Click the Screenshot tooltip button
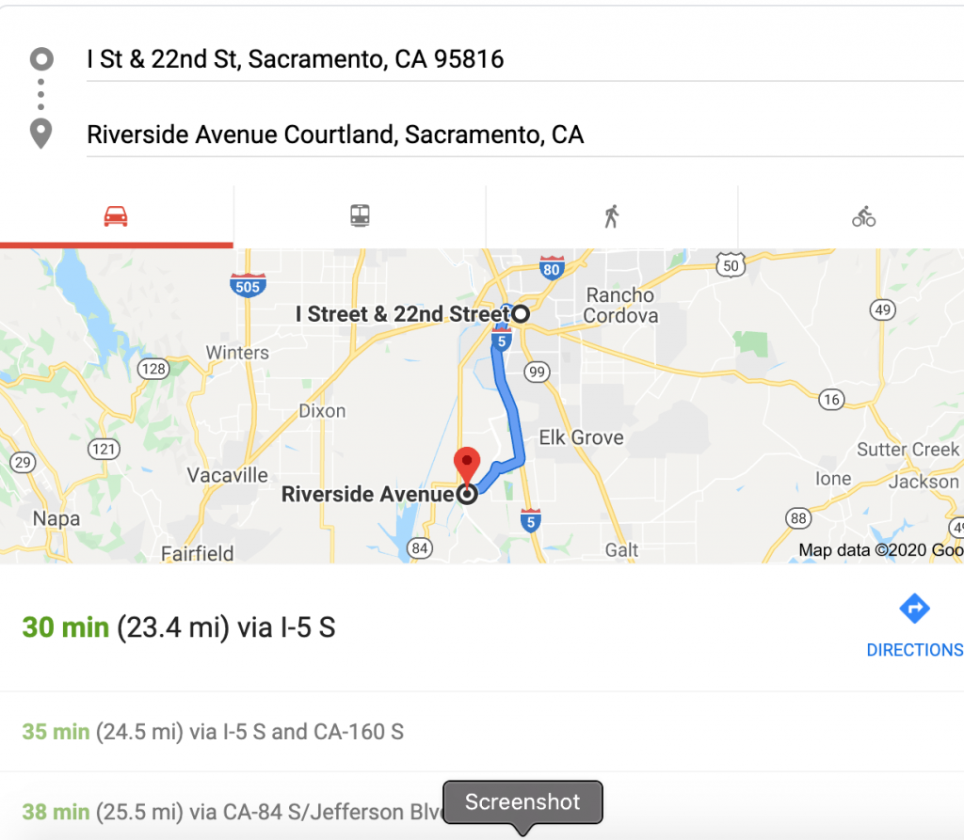Screen dimensions: 964x840 (x=522, y=802)
